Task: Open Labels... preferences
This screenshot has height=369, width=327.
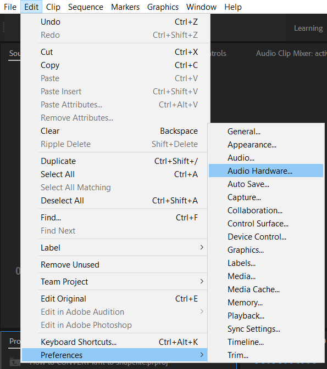Action: point(266,263)
